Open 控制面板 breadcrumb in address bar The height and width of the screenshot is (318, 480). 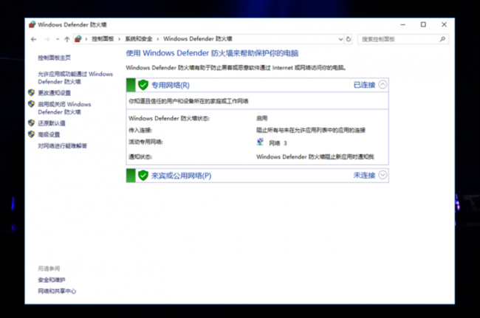(103, 39)
